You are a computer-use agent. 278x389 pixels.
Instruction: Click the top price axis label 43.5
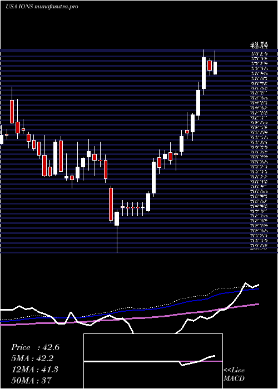[259, 46]
